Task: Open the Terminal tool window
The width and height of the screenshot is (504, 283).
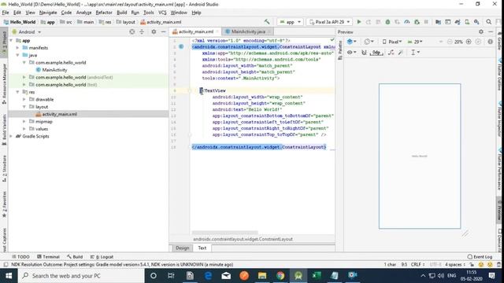Action: 48,257
